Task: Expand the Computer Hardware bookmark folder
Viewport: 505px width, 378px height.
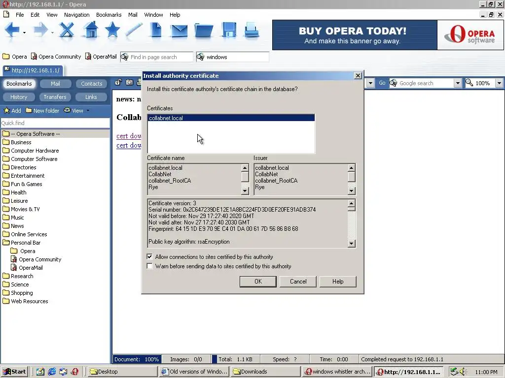Action: click(x=31, y=151)
